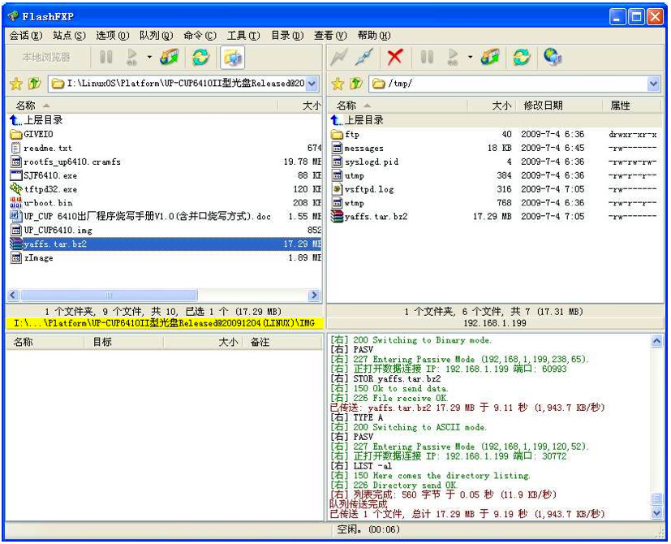This screenshot has width=671, height=544.
Task: Open the 命令(C) menu
Action: [200, 36]
